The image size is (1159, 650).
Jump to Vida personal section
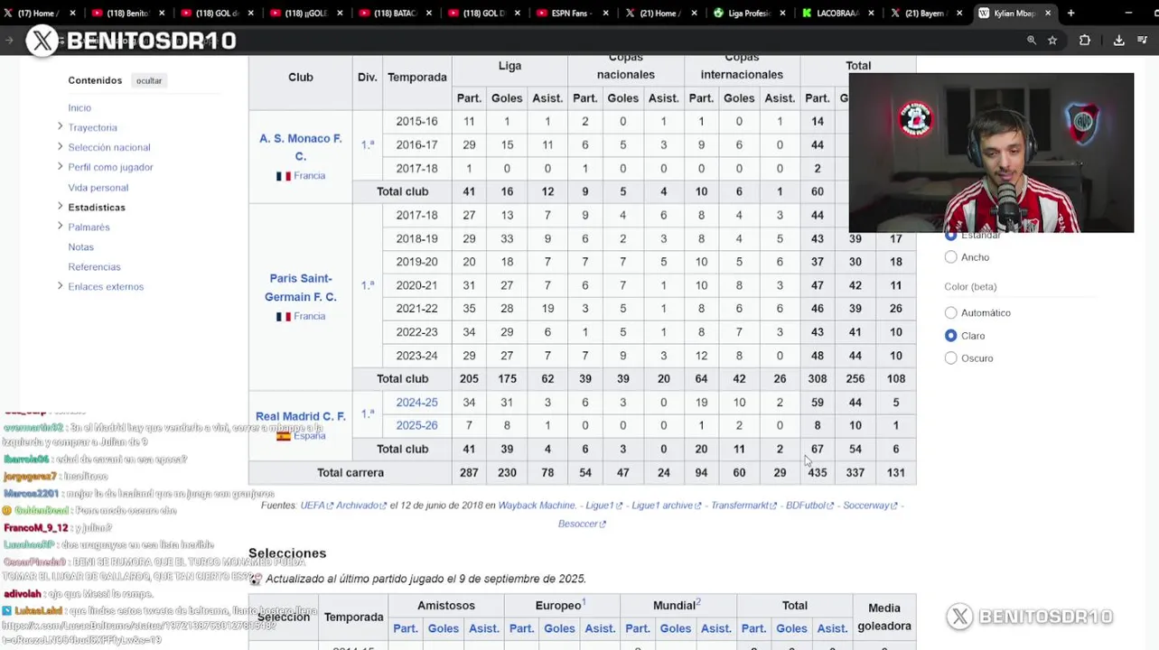tap(98, 188)
